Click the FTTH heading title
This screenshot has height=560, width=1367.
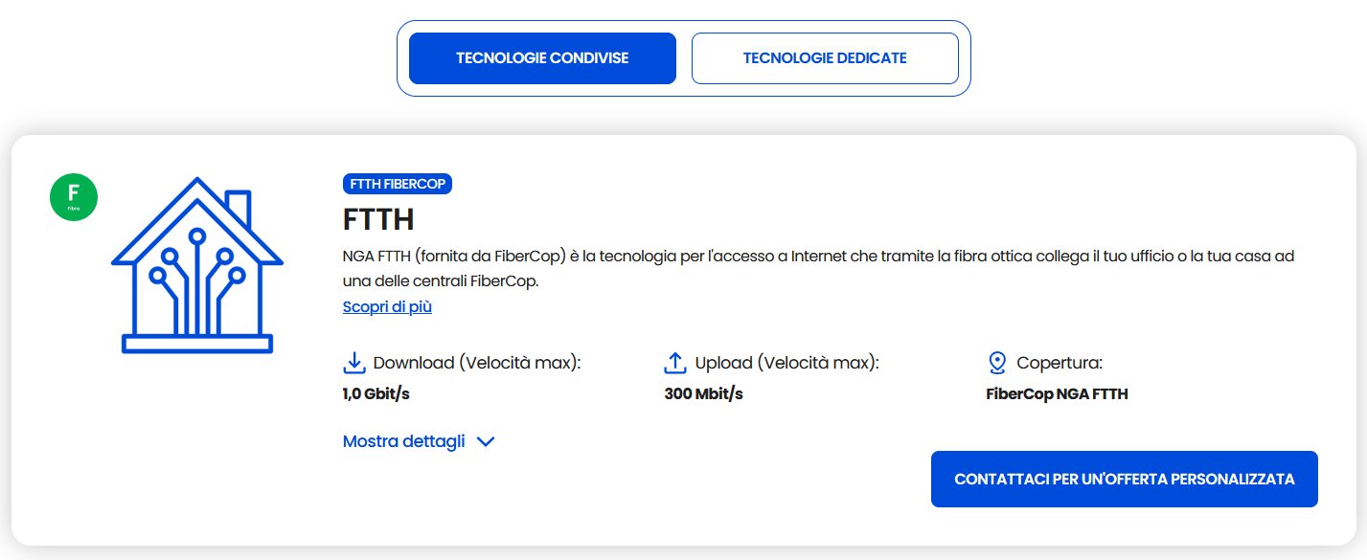click(378, 219)
